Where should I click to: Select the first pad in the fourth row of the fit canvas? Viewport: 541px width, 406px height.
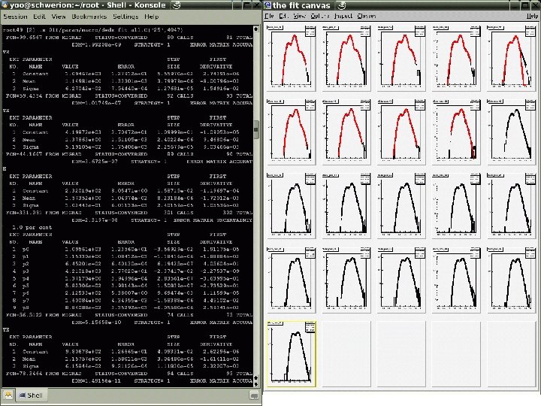[x=292, y=280]
